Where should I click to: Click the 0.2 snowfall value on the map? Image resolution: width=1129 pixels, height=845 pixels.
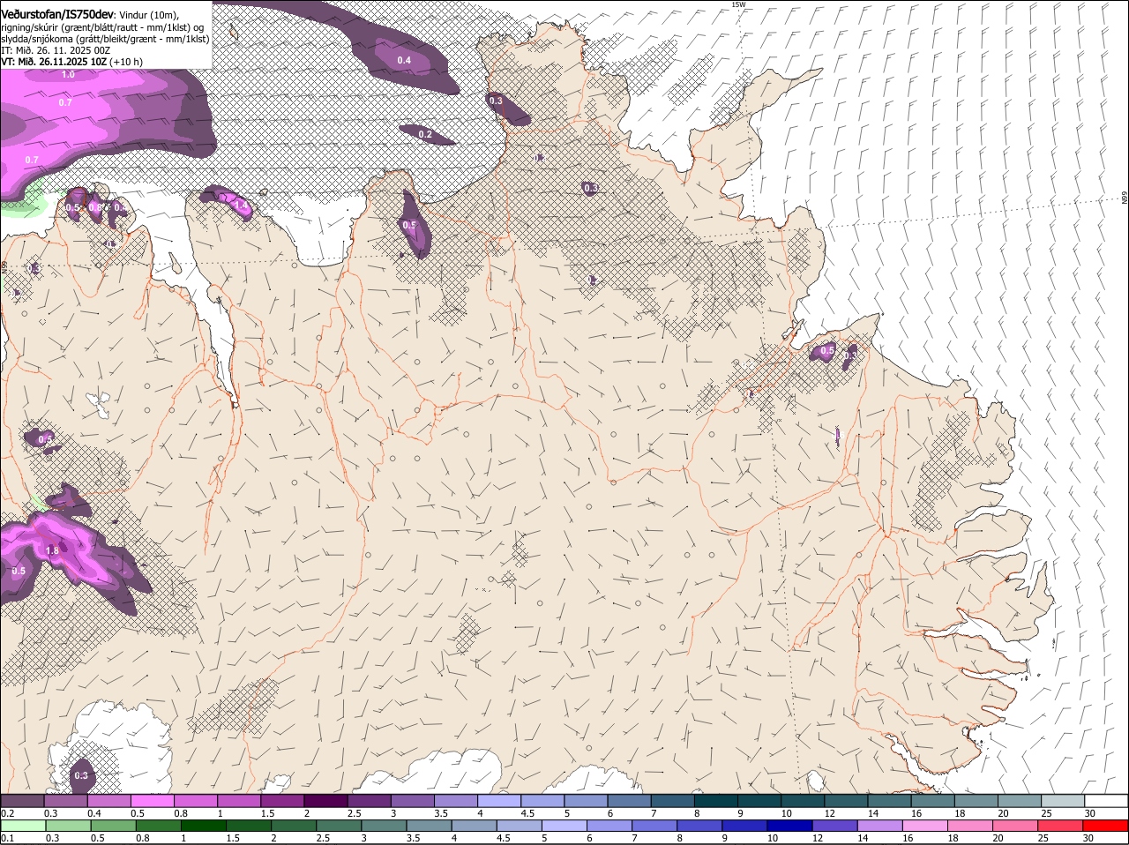tap(425, 135)
